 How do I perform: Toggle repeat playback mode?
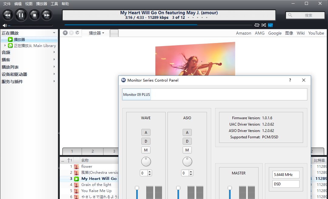(257, 25)
